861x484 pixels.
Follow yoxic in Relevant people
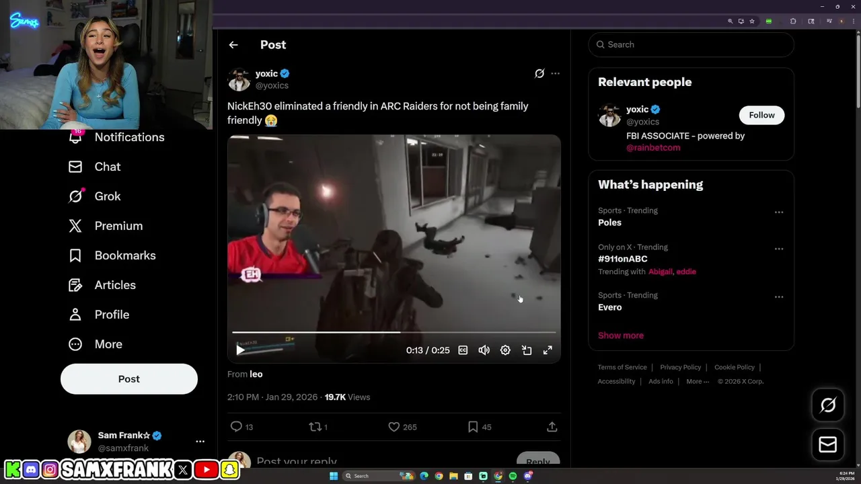(761, 115)
